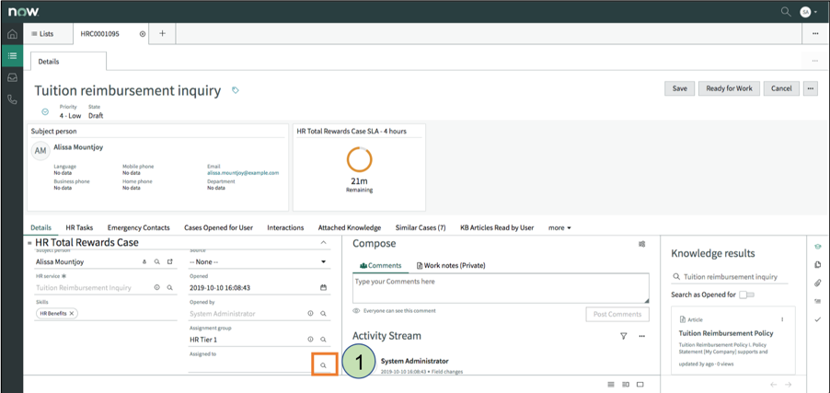Close the HRC0001095 tab
This screenshot has height=393, width=830.
[x=143, y=34]
